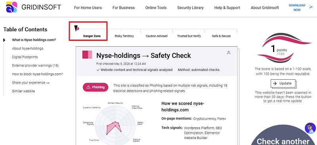Viewport: 317px width, 145px height.
Task: Click the warning triangle icon in Phishing badge
Action: tap(88, 87)
